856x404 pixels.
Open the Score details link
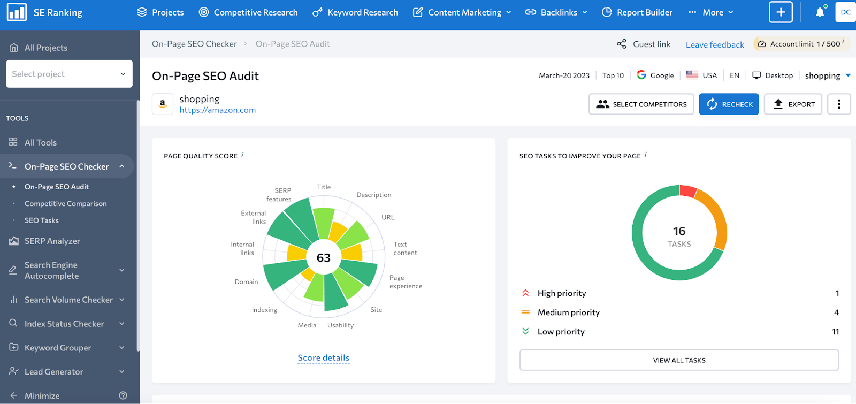click(324, 357)
